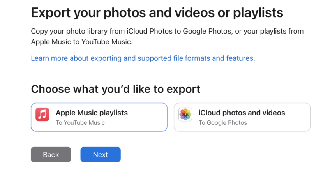Click the 'To YouTube Music' subtitle text
The image size is (330, 180).
tap(80, 122)
